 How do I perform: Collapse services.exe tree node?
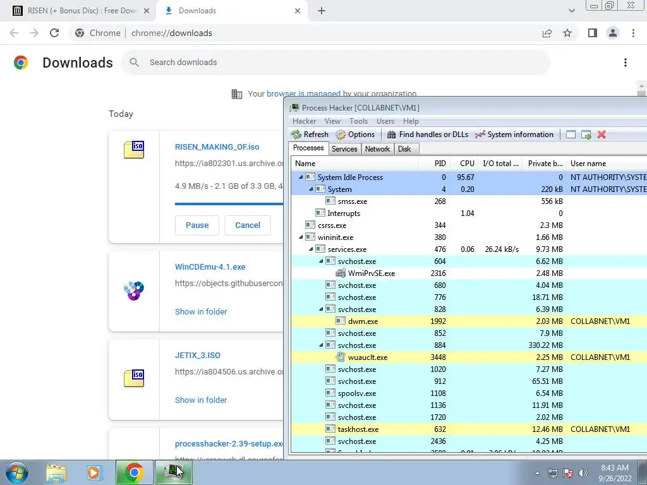(311, 249)
